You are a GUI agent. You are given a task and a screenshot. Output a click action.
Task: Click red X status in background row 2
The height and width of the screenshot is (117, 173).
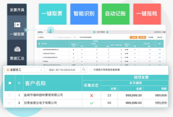pos(74,54)
